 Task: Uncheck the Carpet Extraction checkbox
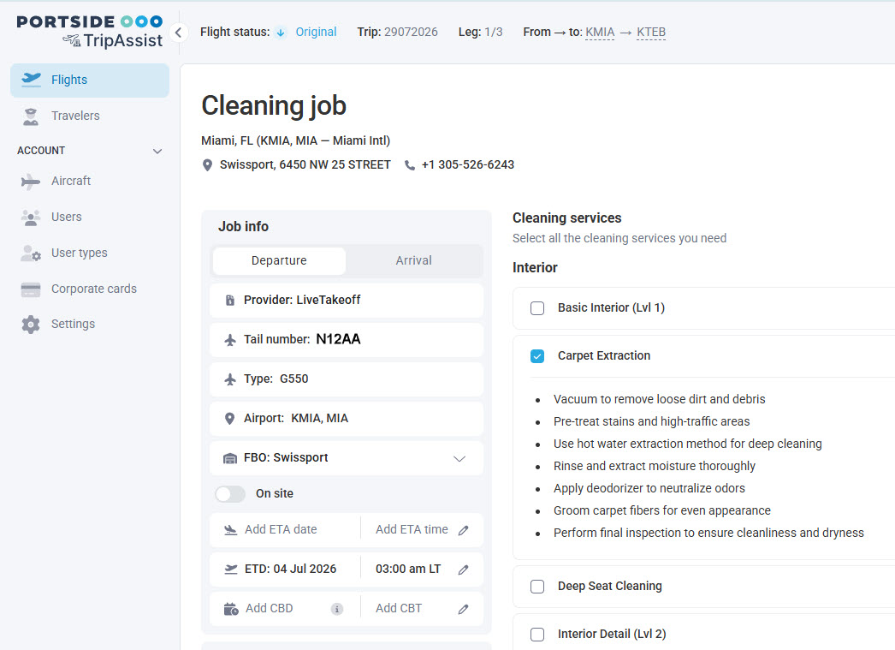(x=537, y=356)
